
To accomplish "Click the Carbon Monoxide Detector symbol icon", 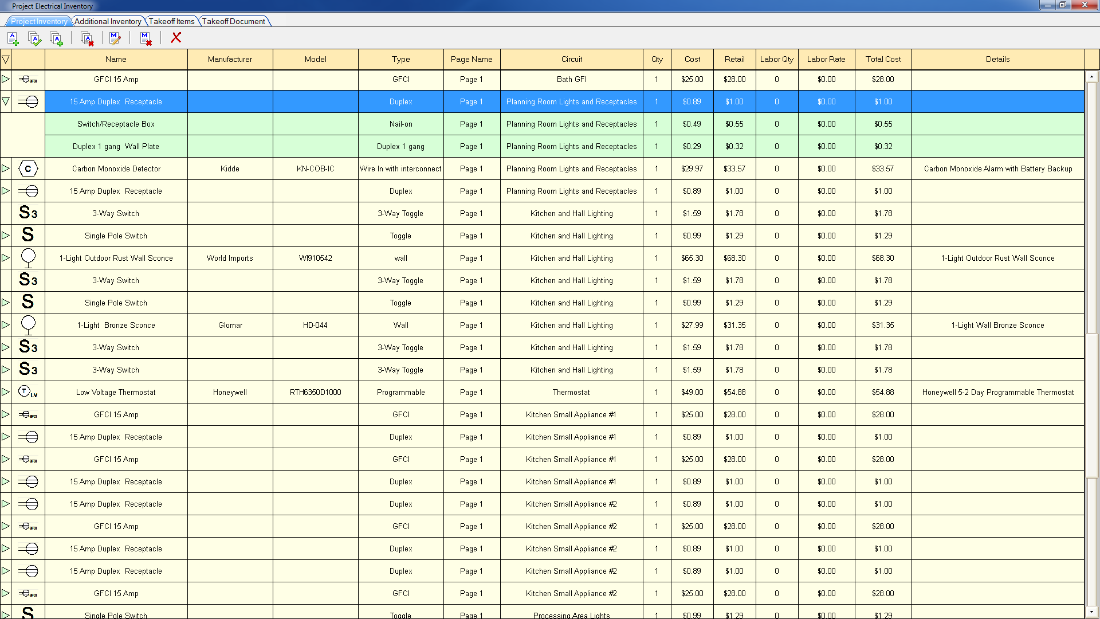I will point(28,169).
